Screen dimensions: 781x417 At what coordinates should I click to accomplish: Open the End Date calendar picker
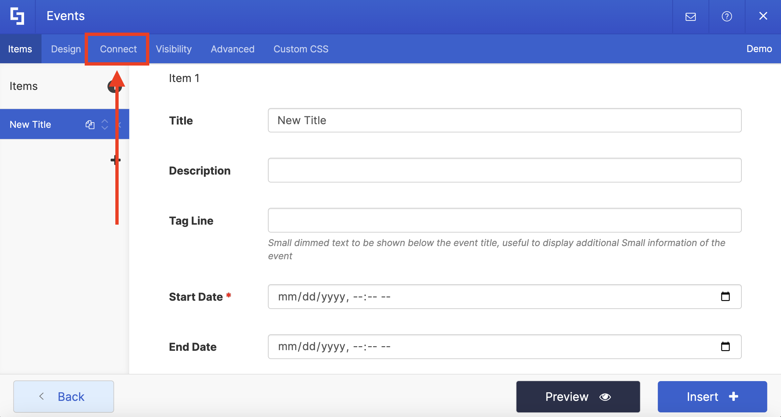pos(725,347)
